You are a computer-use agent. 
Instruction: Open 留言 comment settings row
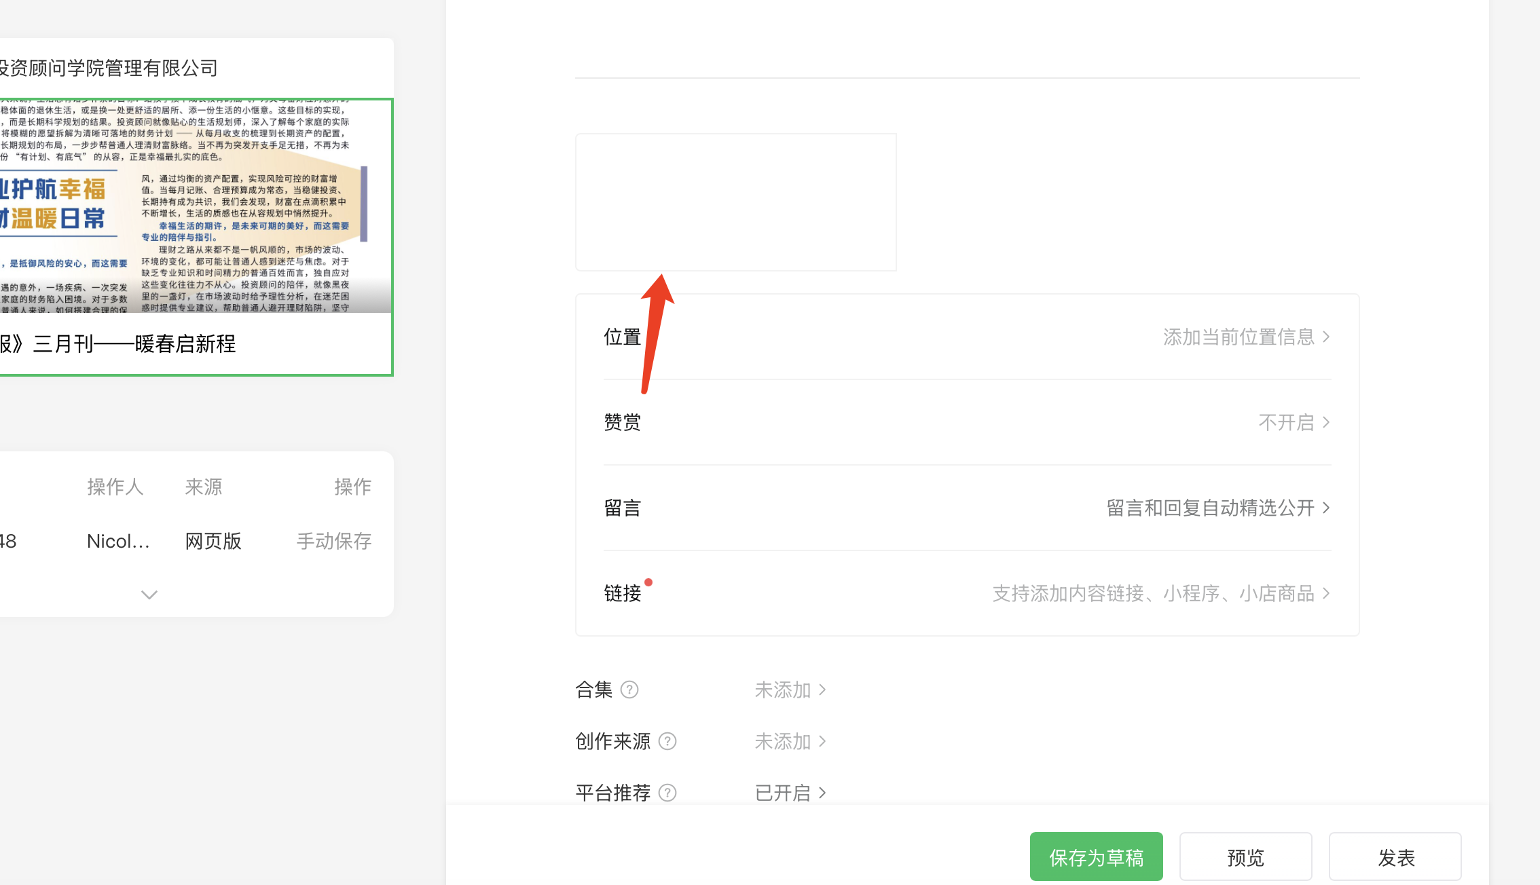coord(1217,508)
